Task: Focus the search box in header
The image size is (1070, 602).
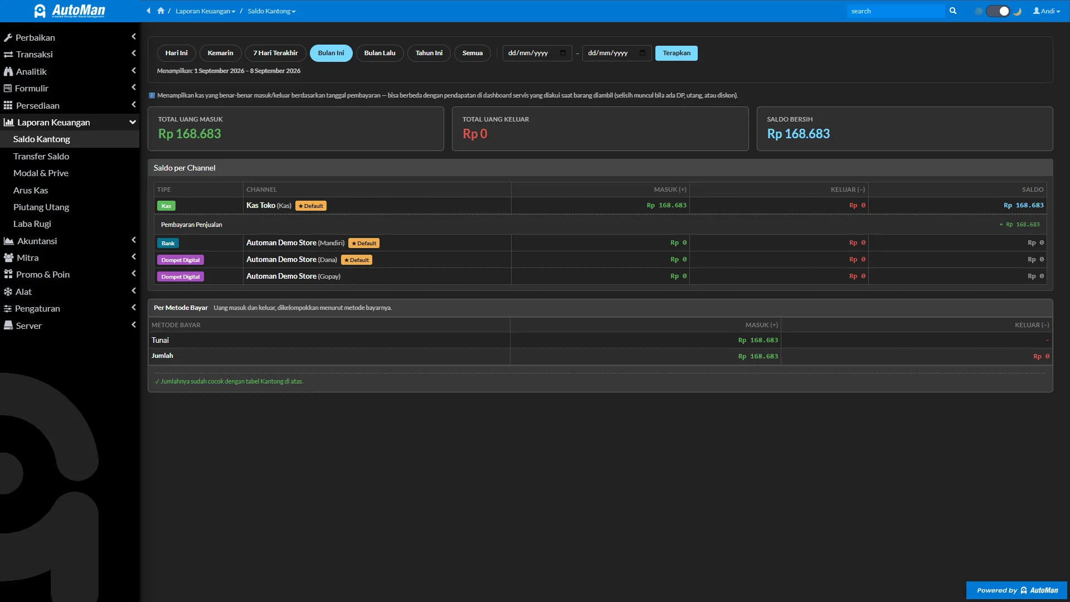Action: (x=896, y=11)
